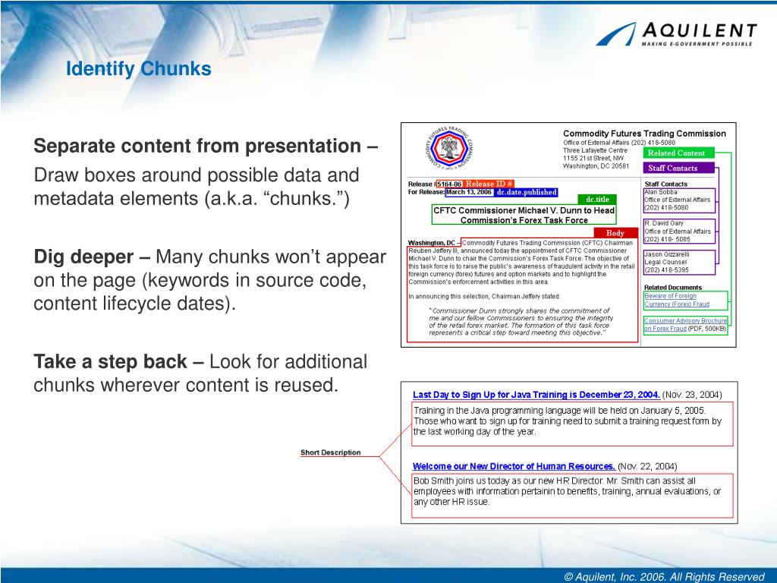
Task: Click the press release headline about Michael V. Dunn
Action: coord(524,215)
